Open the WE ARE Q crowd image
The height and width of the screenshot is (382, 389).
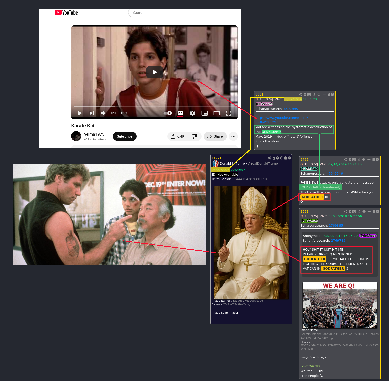[x=340, y=305]
